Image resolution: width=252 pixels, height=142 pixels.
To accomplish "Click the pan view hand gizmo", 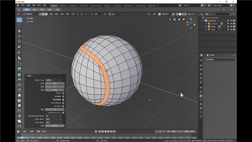I will [179, 20].
